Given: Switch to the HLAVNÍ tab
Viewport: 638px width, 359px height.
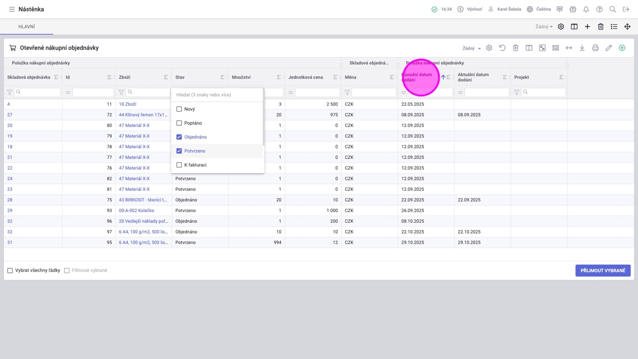Looking at the screenshot, I should click(x=26, y=27).
